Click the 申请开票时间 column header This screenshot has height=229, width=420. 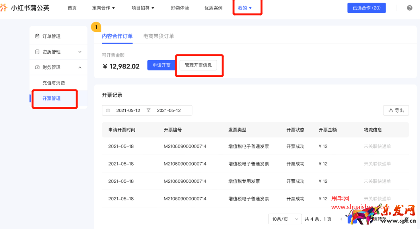[x=122, y=130]
